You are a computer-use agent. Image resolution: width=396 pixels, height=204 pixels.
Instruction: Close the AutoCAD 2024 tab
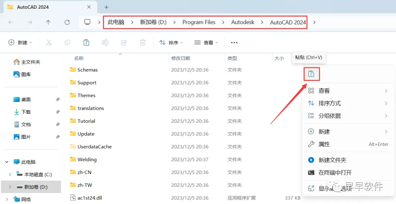coord(89,7)
